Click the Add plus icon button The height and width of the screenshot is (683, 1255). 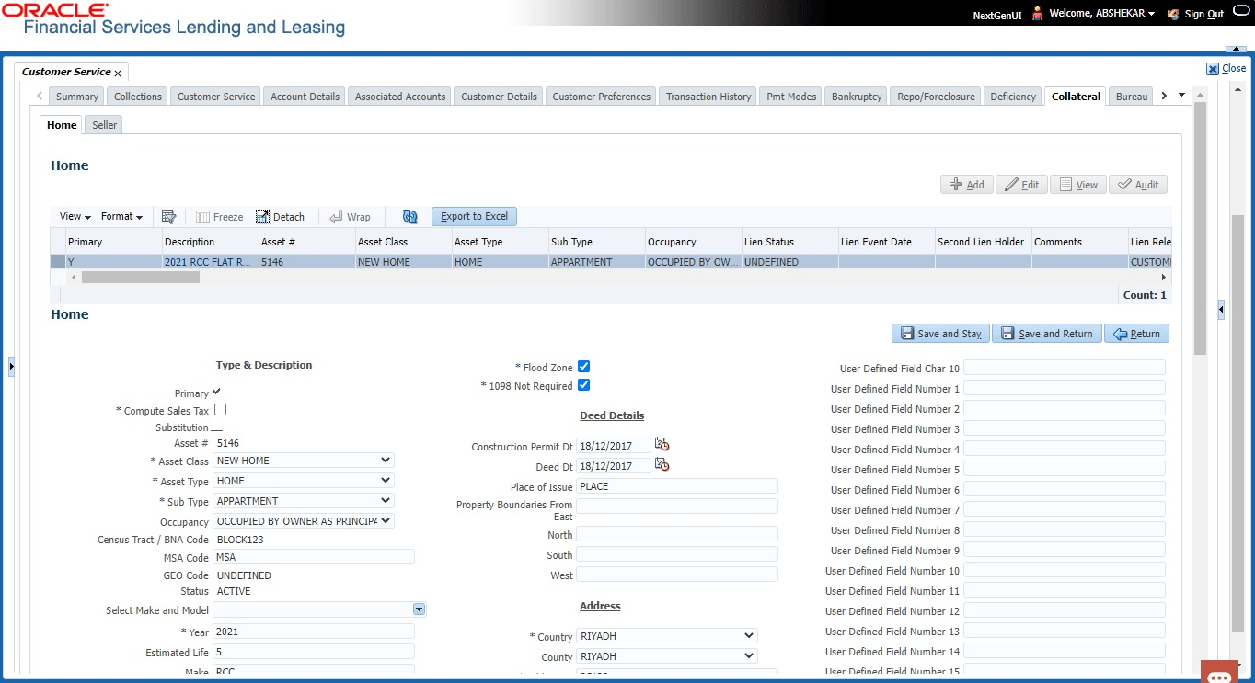966,185
